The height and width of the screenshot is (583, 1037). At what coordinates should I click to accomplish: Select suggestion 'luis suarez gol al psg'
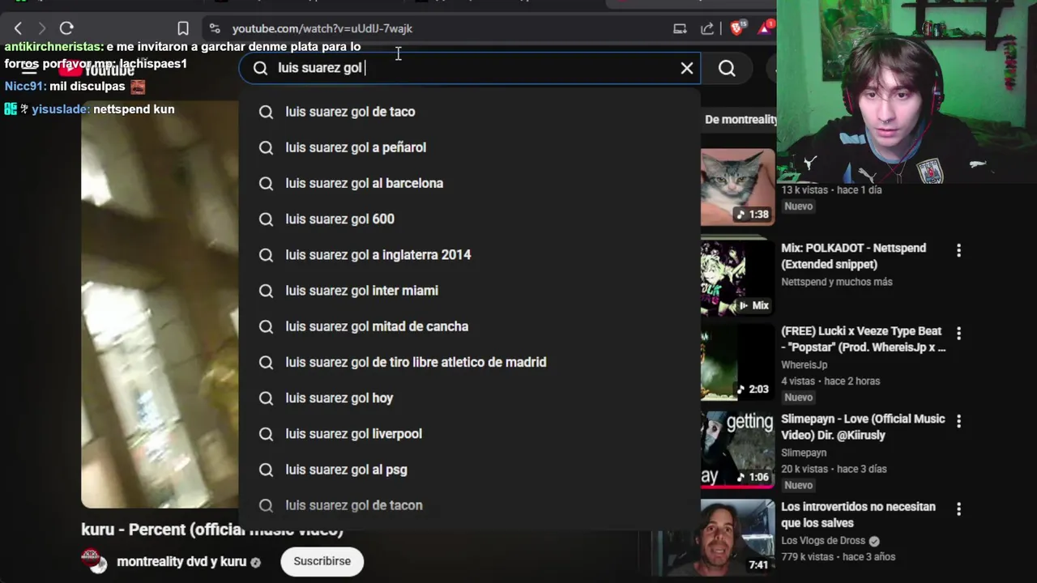click(x=470, y=469)
